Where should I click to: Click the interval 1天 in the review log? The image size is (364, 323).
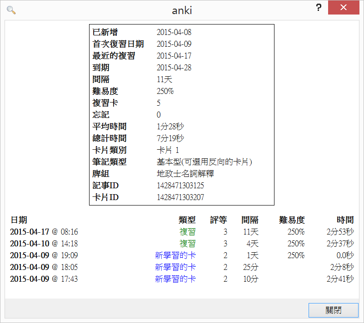pyautogui.click(x=252, y=255)
